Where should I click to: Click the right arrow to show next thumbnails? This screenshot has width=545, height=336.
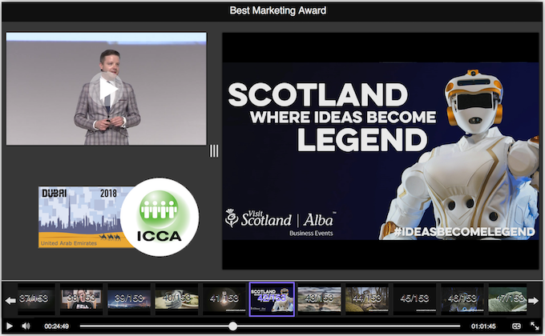(533, 300)
